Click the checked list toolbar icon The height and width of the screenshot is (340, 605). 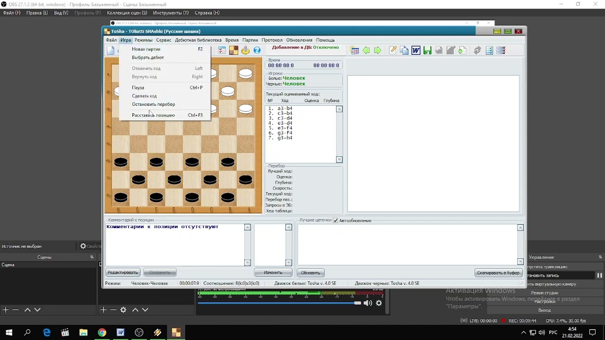pos(489,51)
